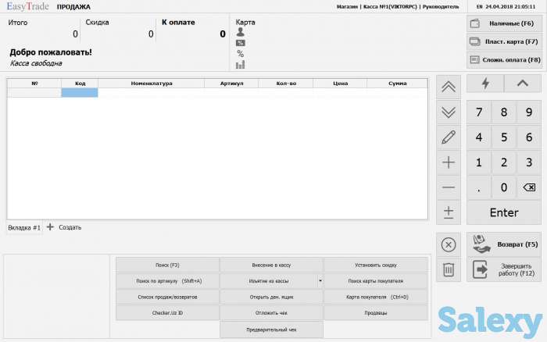Click the double chevron down icon

pyautogui.click(x=449, y=112)
